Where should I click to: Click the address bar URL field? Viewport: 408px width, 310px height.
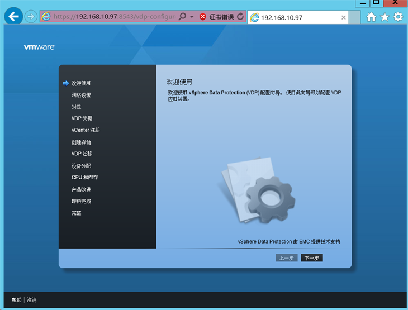[x=115, y=17]
